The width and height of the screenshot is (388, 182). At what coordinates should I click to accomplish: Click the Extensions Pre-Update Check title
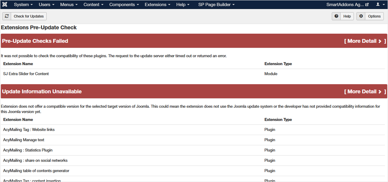39,28
